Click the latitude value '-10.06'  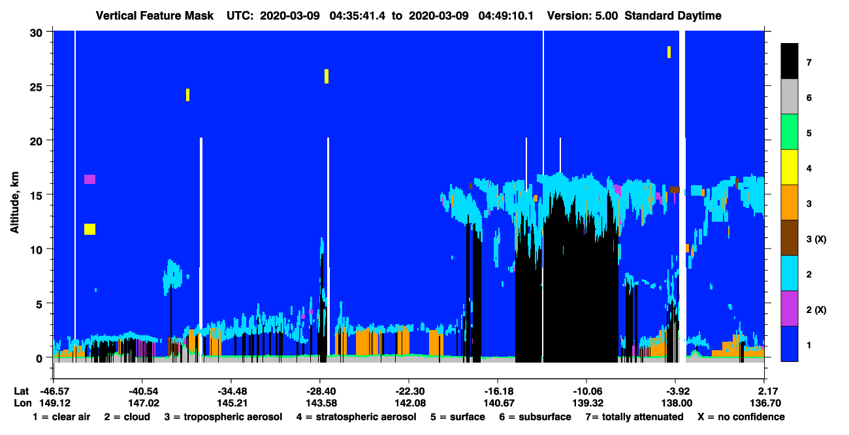[x=586, y=391]
